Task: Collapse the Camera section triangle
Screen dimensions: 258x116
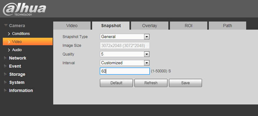Action: 6,25
